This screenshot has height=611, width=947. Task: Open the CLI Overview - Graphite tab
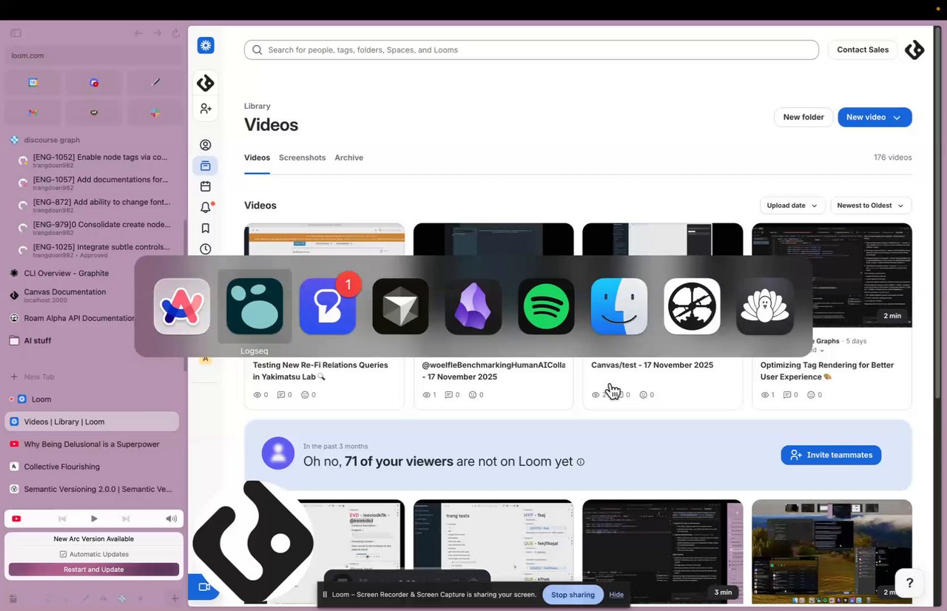click(92, 273)
